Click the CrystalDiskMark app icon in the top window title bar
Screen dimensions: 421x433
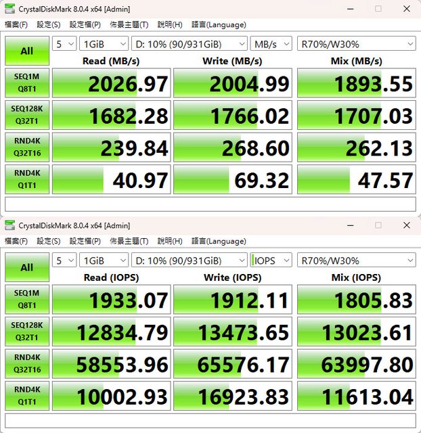pos(9,9)
